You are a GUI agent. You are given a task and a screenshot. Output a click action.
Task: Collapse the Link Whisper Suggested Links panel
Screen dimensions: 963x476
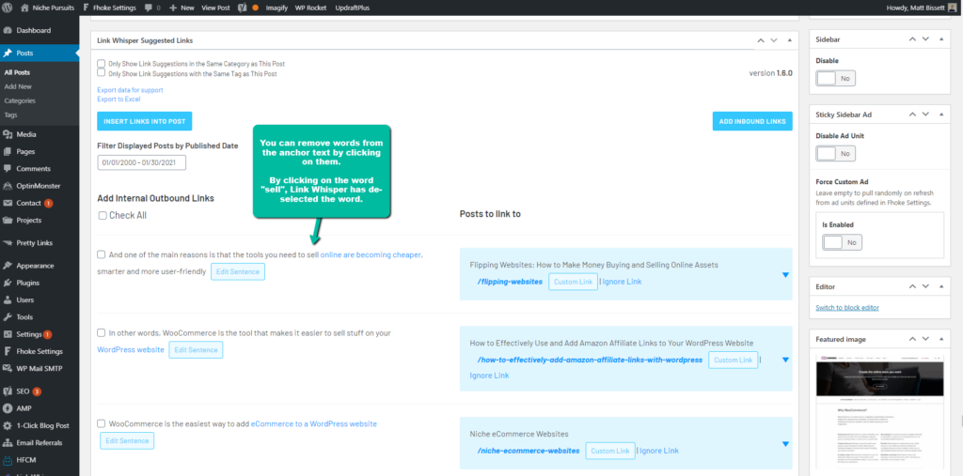790,39
